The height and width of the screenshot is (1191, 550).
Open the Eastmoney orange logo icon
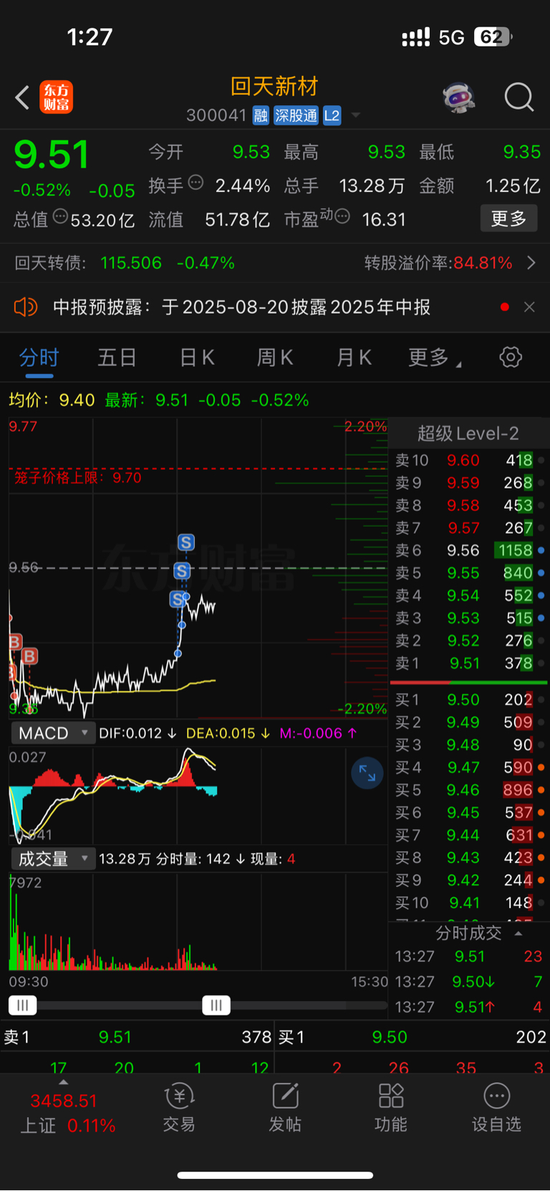56,97
